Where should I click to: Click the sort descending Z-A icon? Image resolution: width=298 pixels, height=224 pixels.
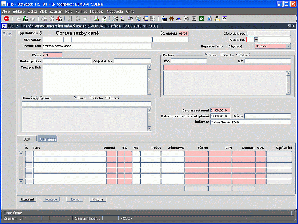pyautogui.click(x=78, y=19)
